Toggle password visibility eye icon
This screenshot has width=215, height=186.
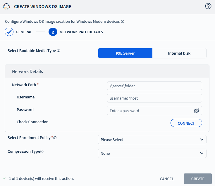pyautogui.click(x=196, y=111)
